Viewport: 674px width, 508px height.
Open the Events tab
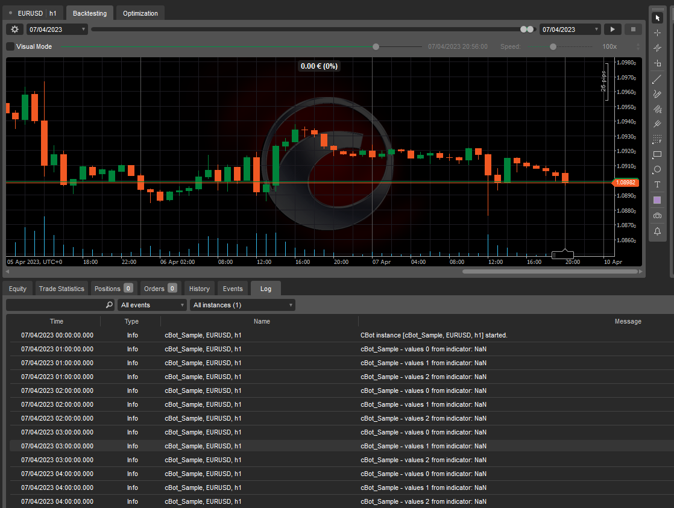point(233,289)
